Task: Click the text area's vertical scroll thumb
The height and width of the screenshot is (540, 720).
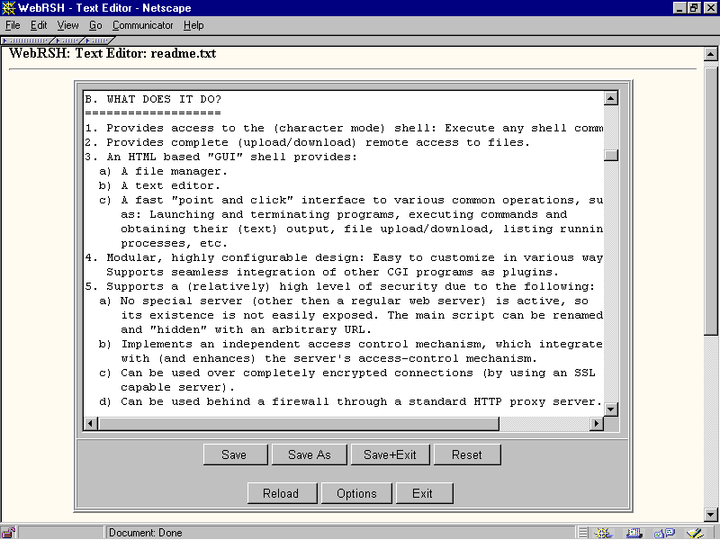Action: (611, 155)
